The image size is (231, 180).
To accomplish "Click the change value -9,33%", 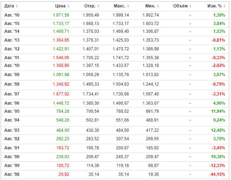I will tap(218, 58).
